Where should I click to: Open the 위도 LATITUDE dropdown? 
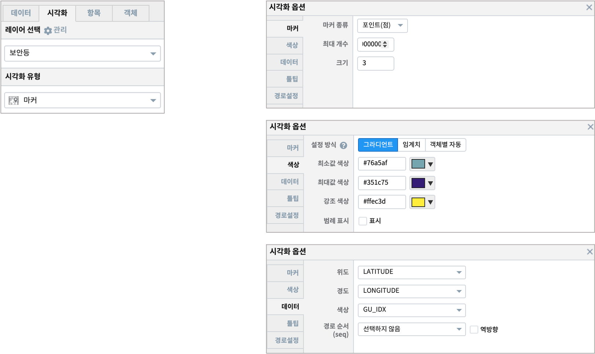pos(412,272)
